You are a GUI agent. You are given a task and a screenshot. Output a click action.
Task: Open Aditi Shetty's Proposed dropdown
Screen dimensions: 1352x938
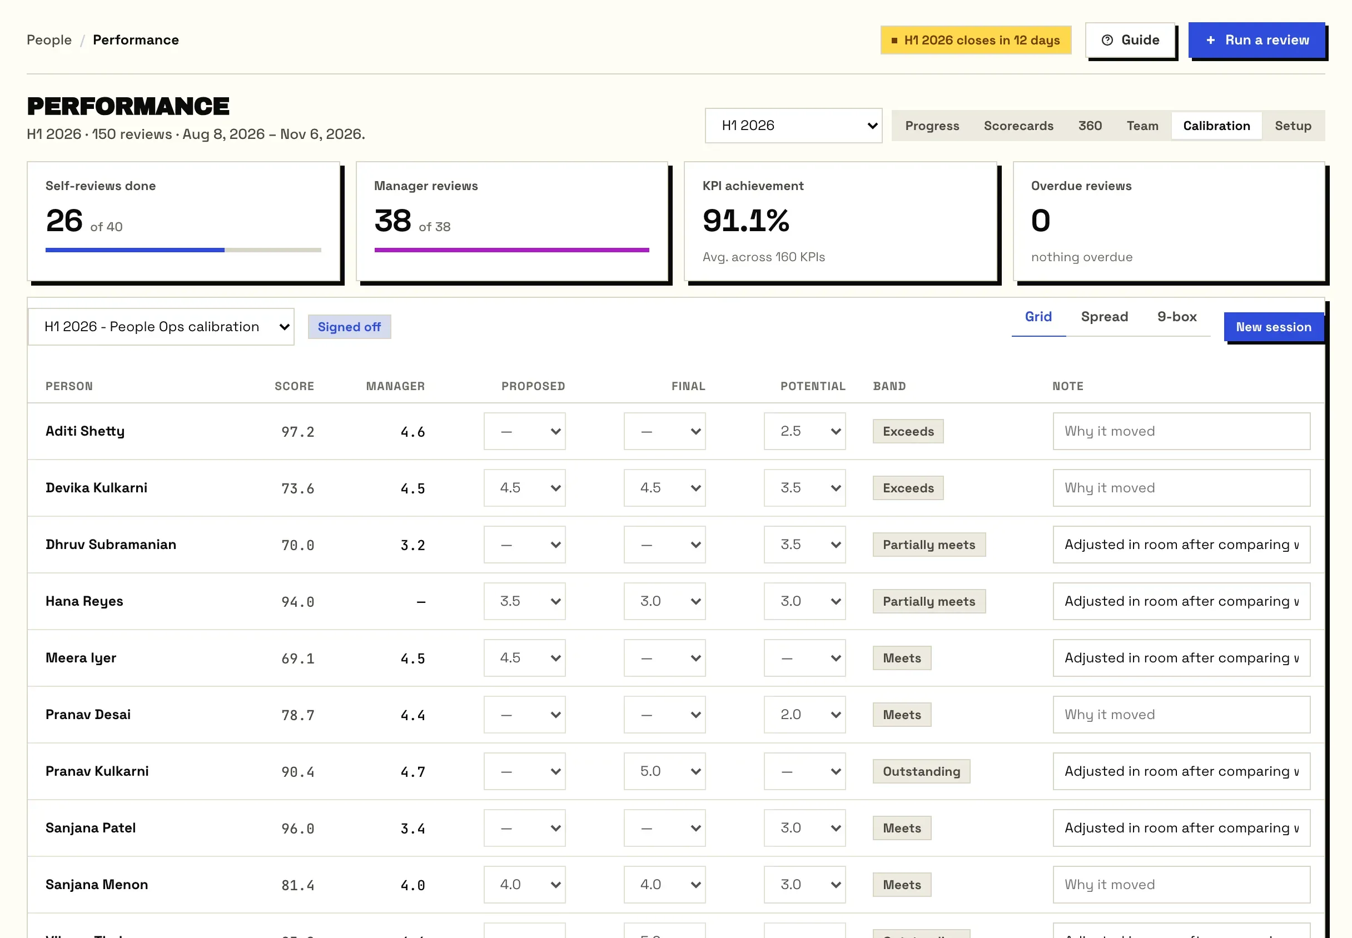pyautogui.click(x=524, y=431)
